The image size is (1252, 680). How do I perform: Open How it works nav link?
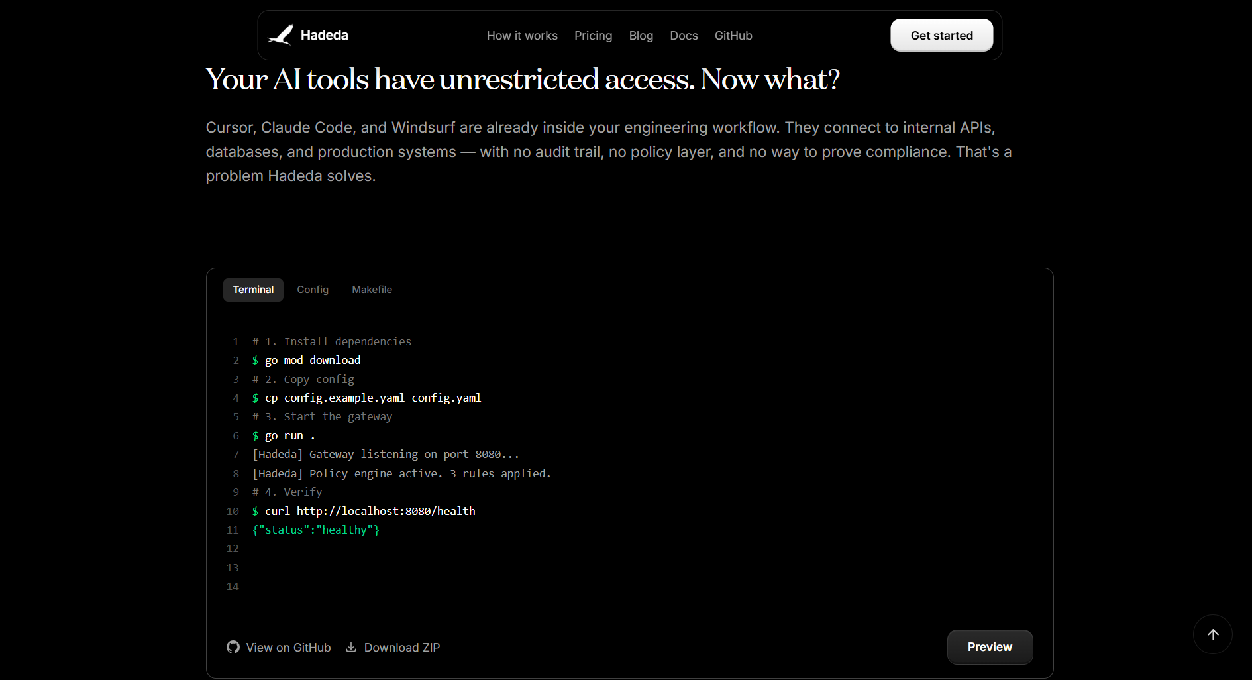click(522, 36)
